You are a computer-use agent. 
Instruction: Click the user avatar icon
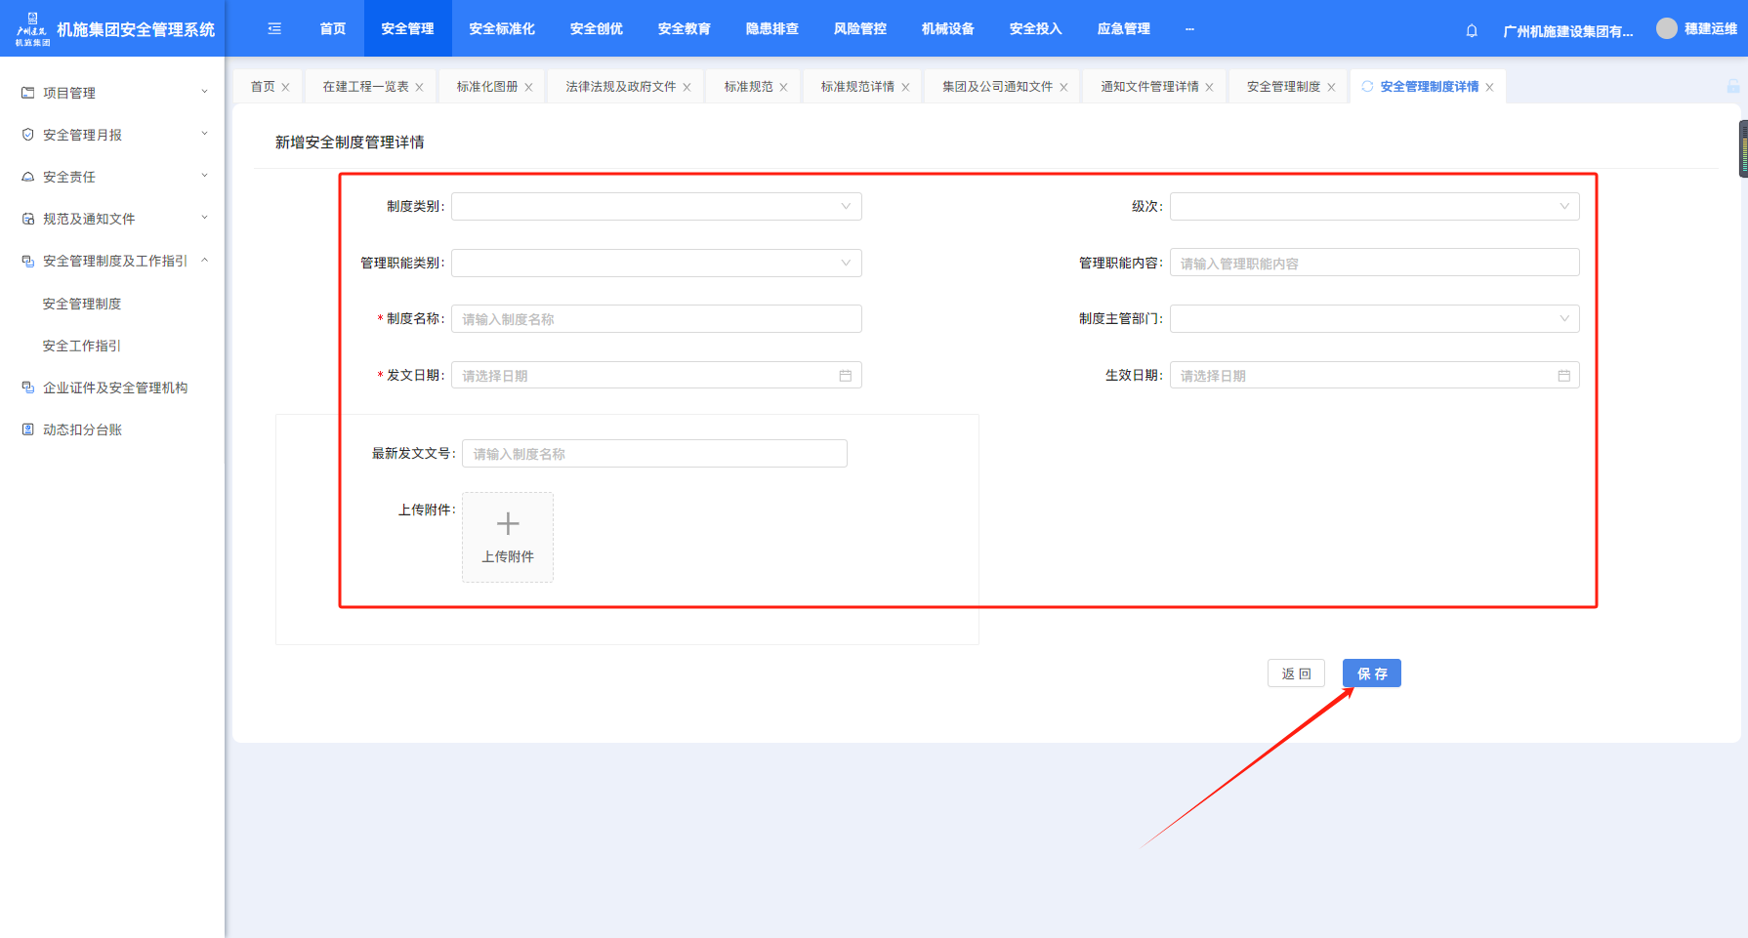pos(1666,29)
